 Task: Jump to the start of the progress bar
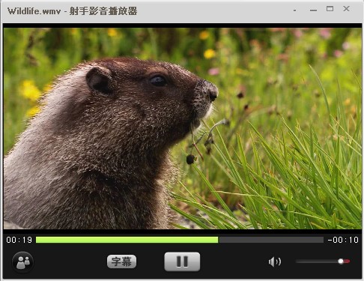point(37,240)
